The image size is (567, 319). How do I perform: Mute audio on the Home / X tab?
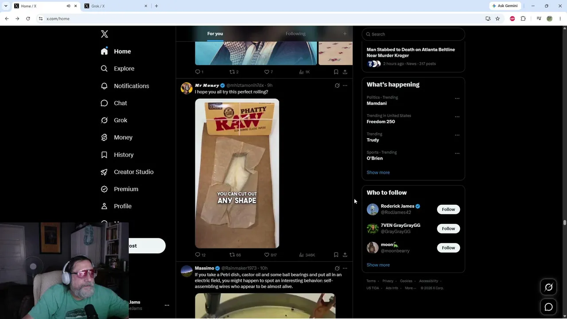[x=68, y=6]
